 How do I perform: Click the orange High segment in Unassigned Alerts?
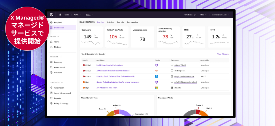point(204,113)
